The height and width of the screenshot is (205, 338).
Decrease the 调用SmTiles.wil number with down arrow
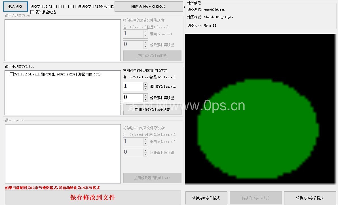pyautogui.click(x=145, y=88)
